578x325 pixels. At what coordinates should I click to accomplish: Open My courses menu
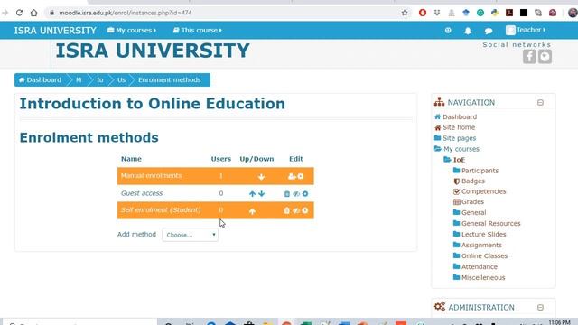point(132,30)
